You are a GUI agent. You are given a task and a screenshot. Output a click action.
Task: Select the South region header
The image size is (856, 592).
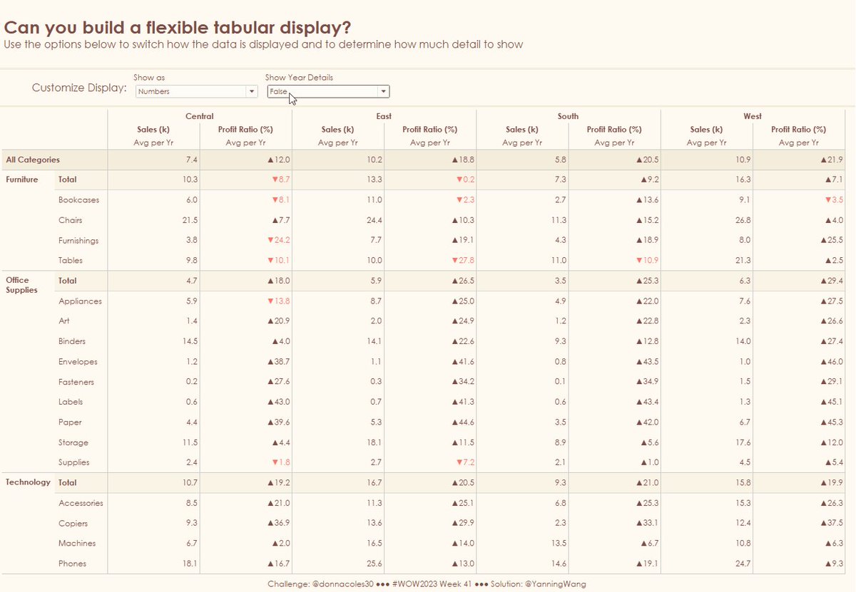pos(568,116)
